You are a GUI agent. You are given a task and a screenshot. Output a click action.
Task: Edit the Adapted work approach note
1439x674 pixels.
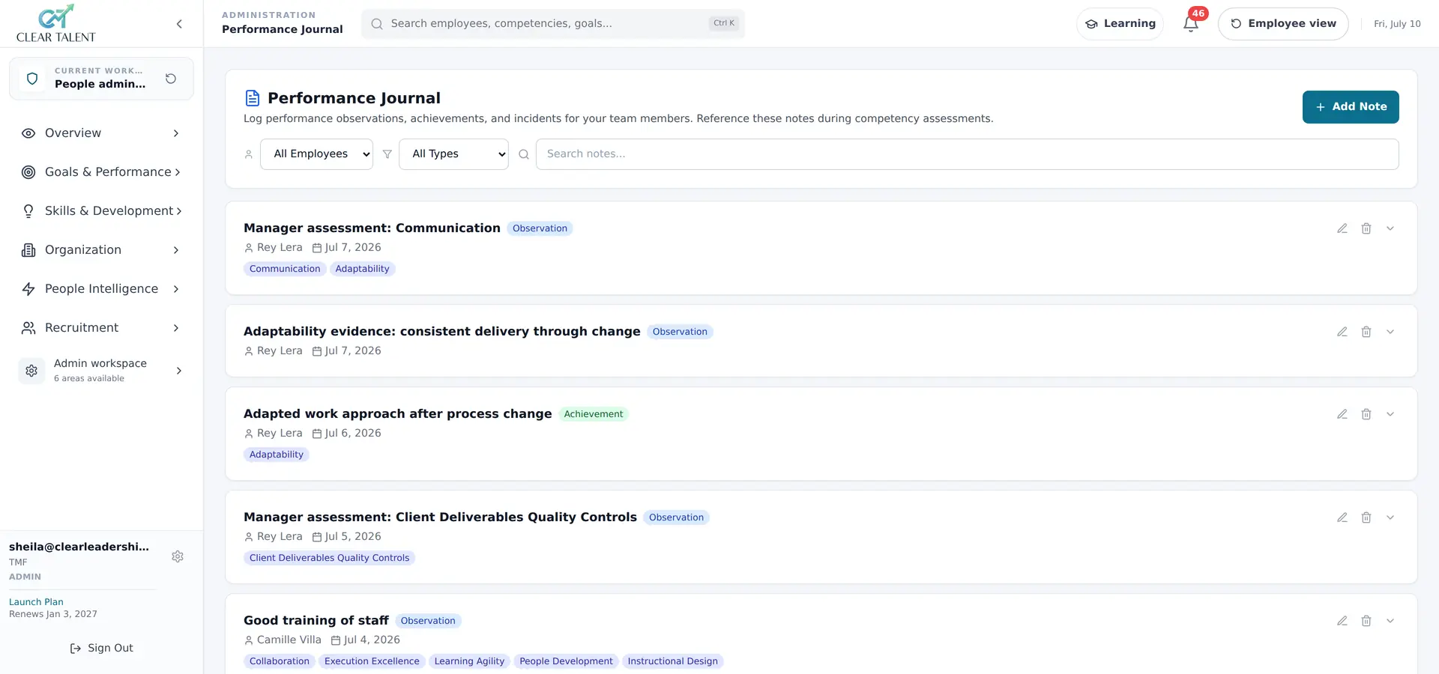[1342, 414]
